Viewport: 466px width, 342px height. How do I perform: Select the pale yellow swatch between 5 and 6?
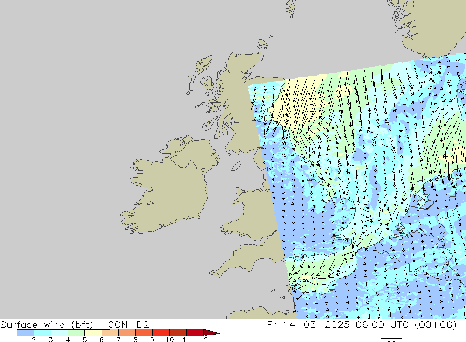click(x=93, y=333)
